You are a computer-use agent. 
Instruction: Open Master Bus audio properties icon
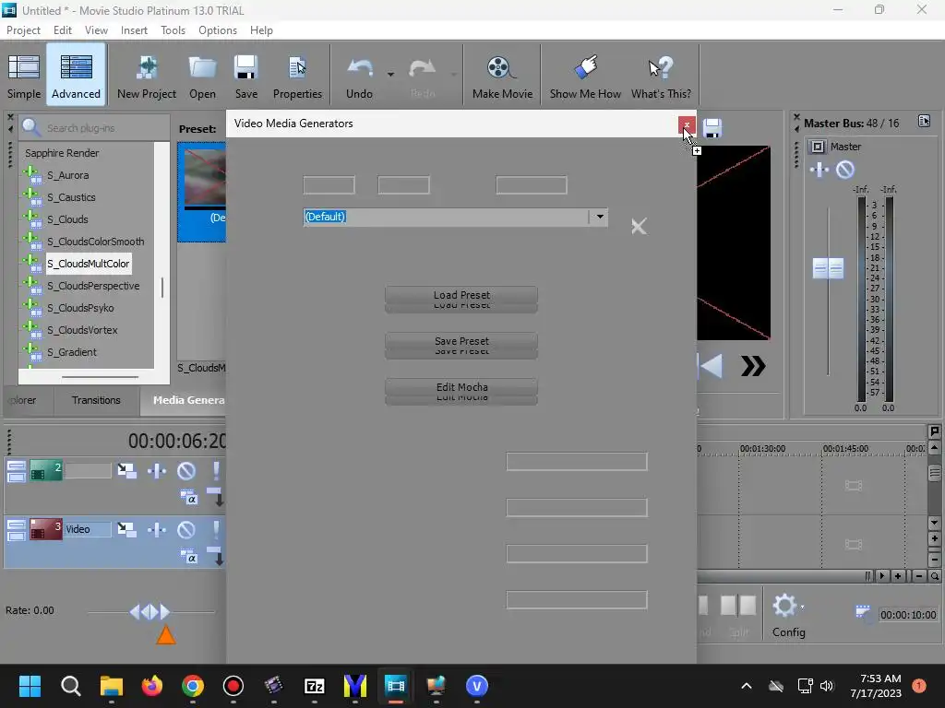[x=924, y=122]
